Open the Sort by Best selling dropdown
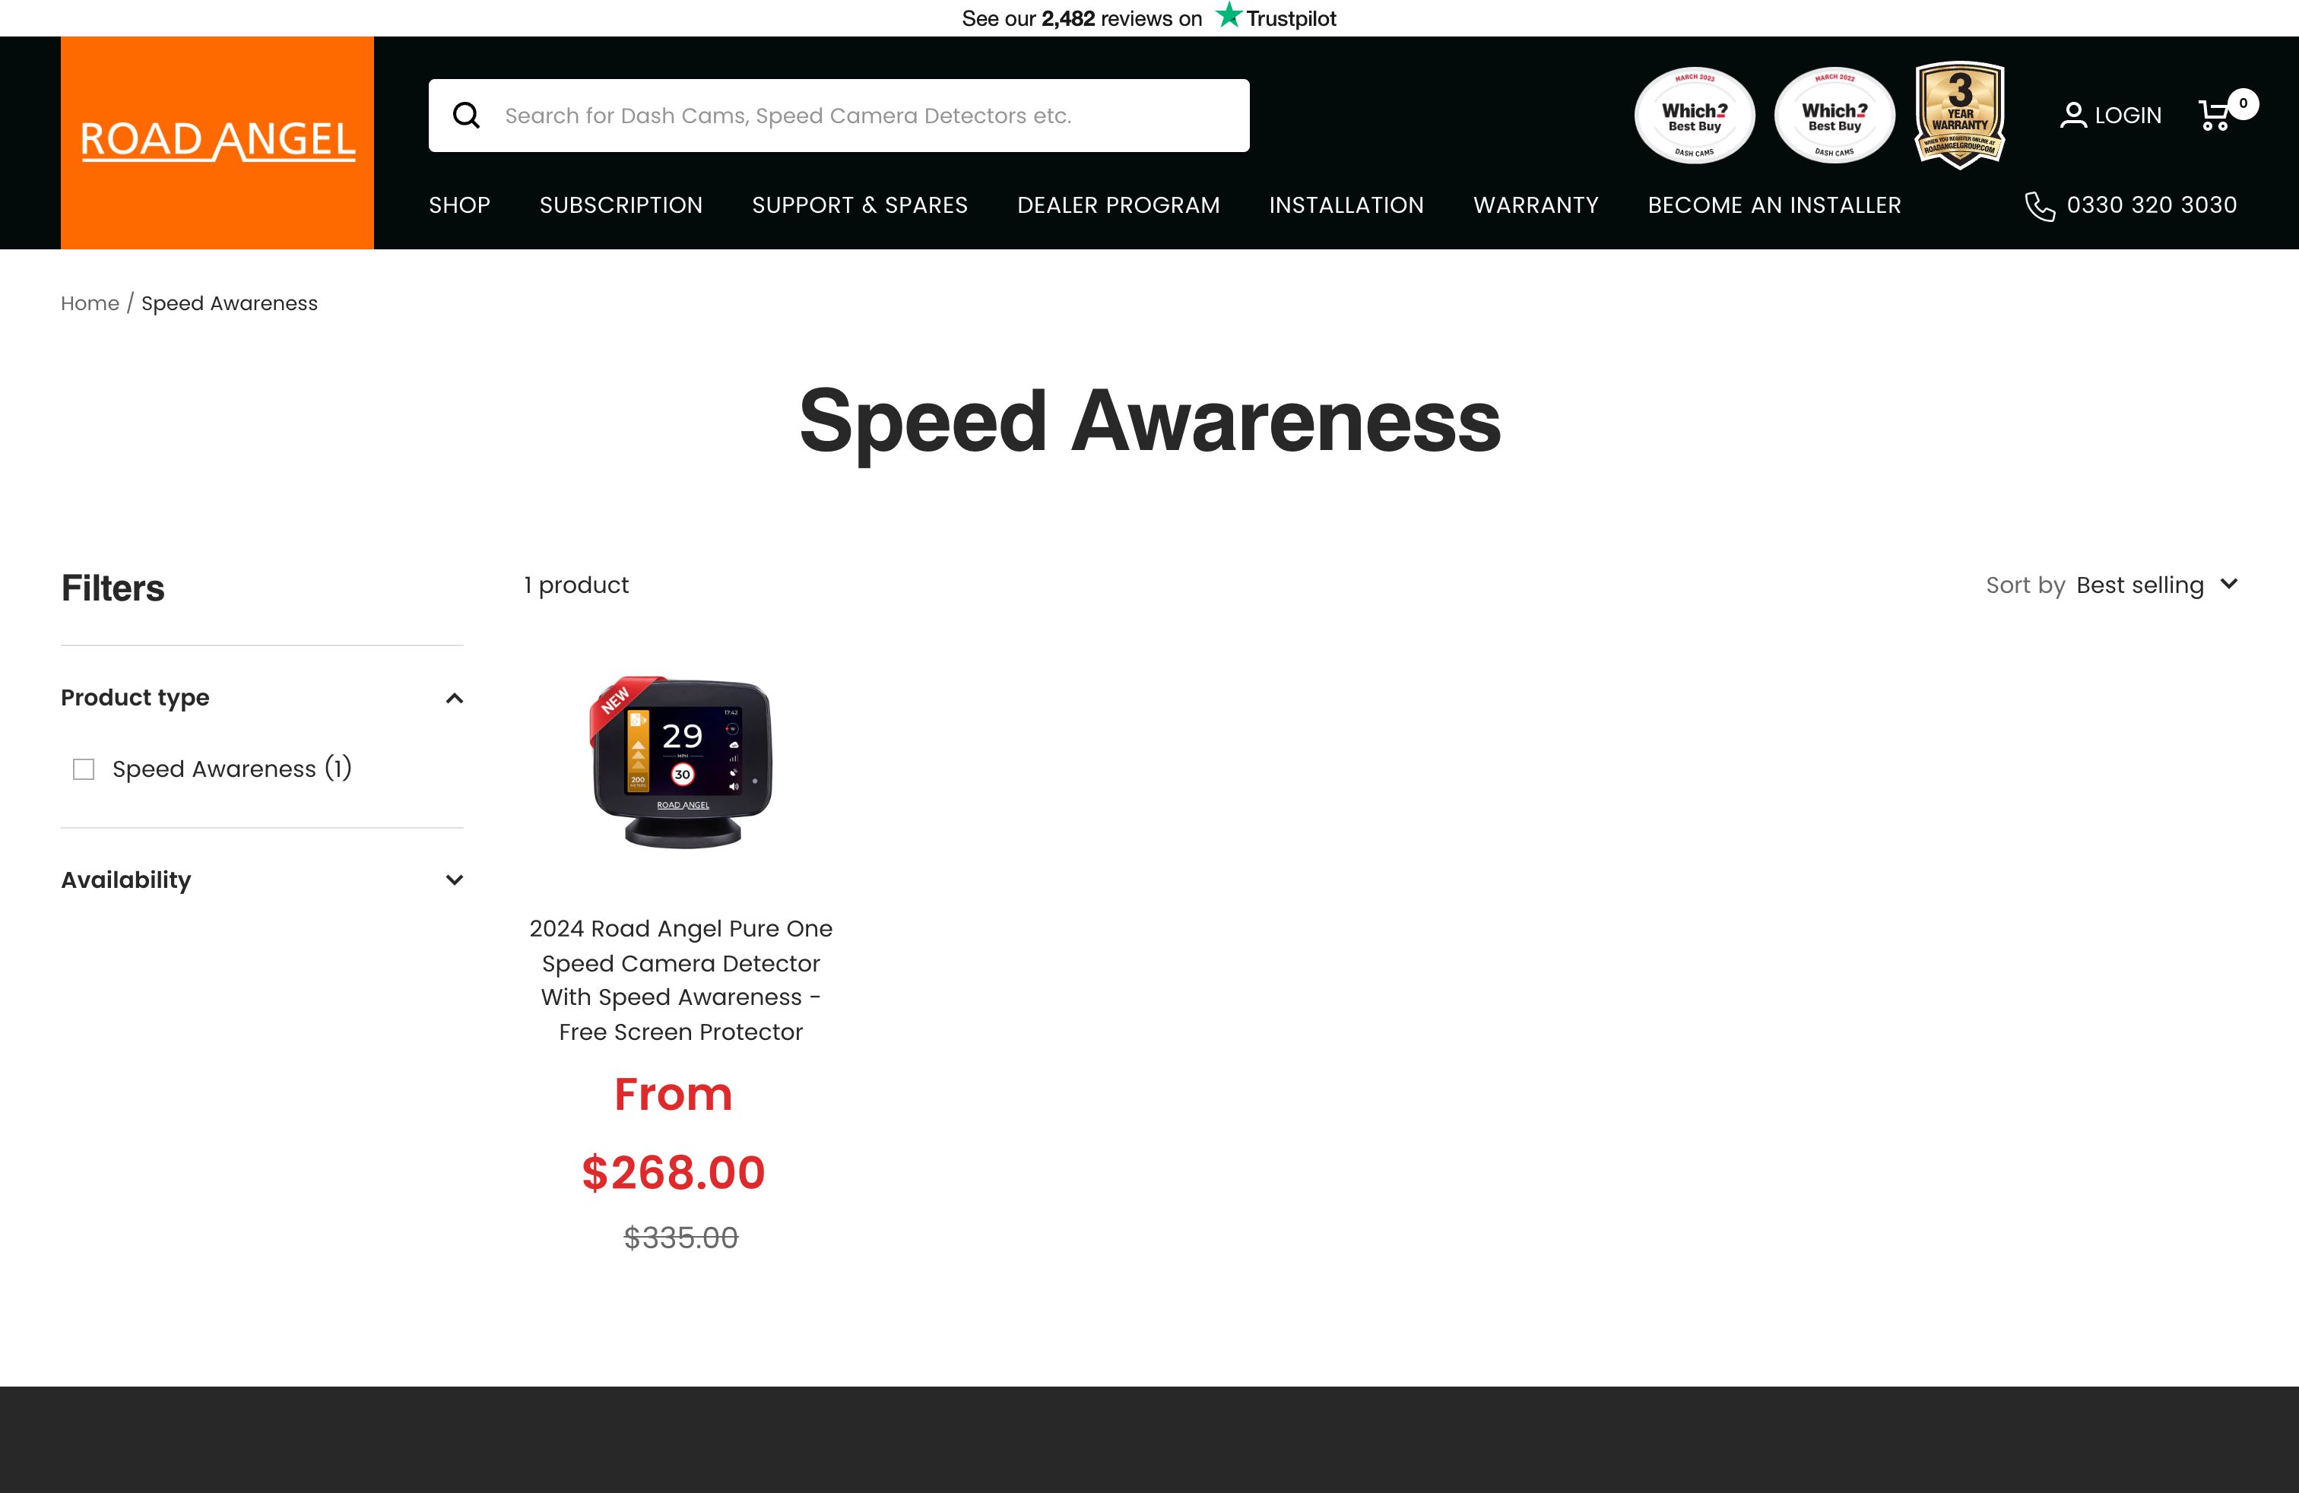The image size is (2299, 1493). 2156,585
